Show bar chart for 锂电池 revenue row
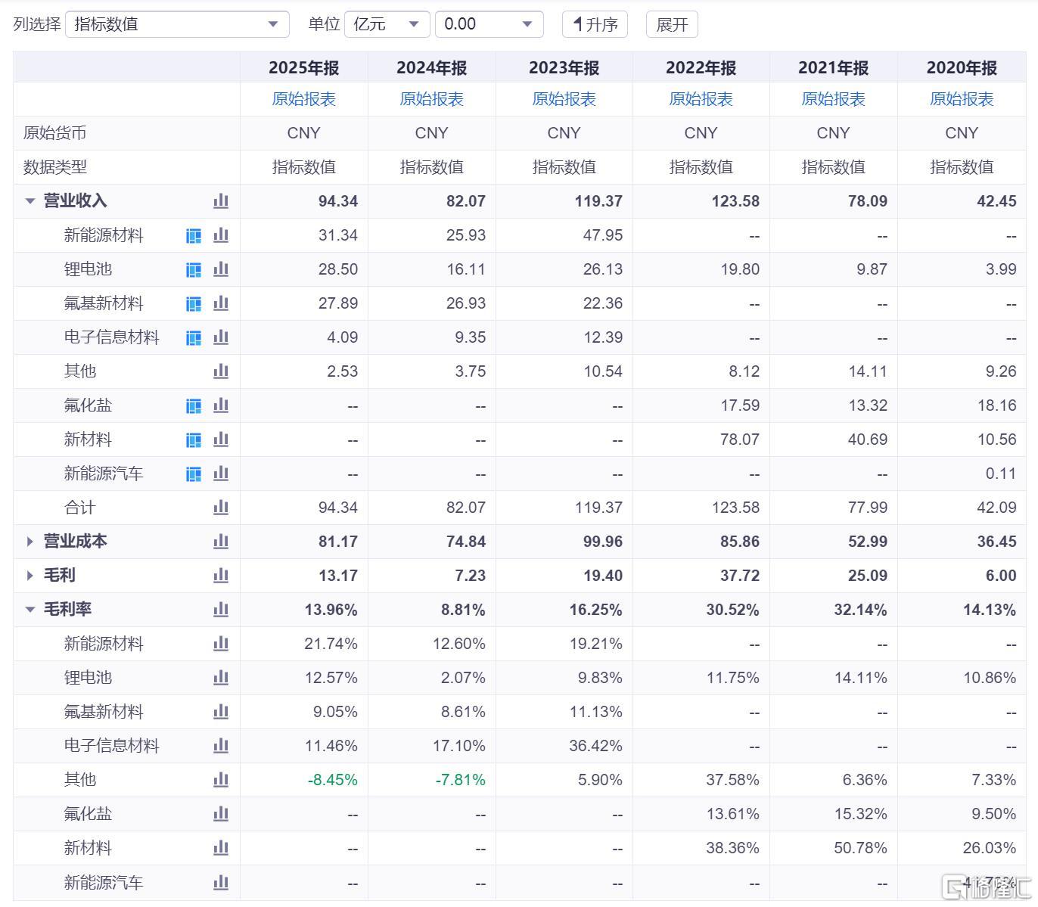Image resolution: width=1038 pixels, height=907 pixels. [x=221, y=269]
